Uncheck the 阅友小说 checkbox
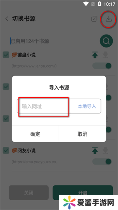 (x=6, y=151)
